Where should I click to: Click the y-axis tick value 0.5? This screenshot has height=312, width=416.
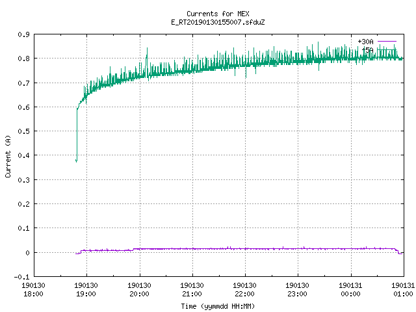23,131
